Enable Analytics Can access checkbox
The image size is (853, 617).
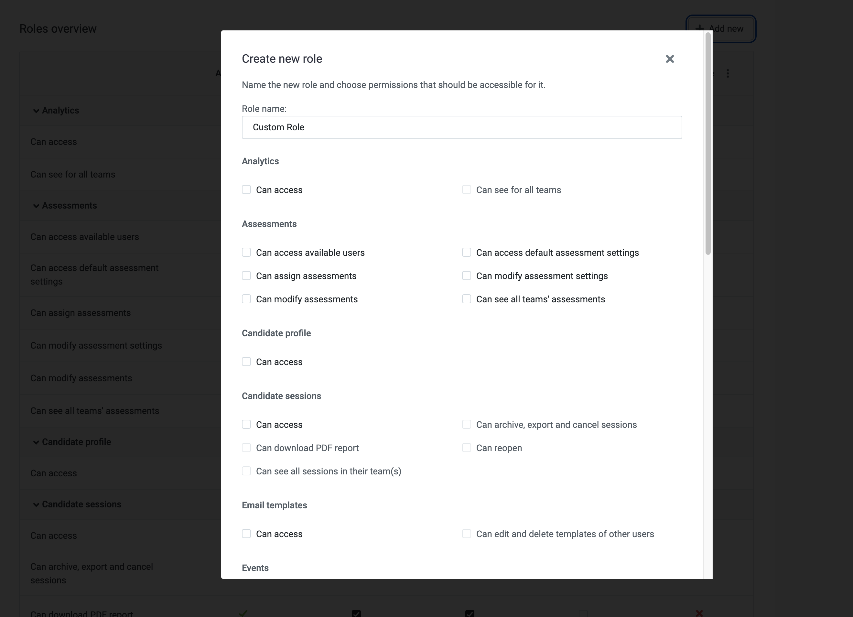click(246, 189)
